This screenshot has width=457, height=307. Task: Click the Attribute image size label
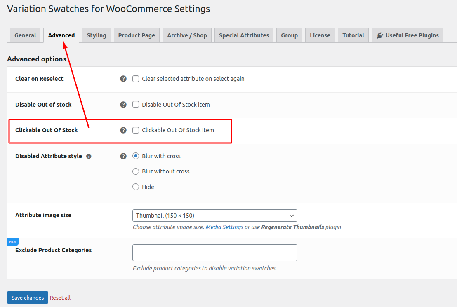(x=43, y=215)
